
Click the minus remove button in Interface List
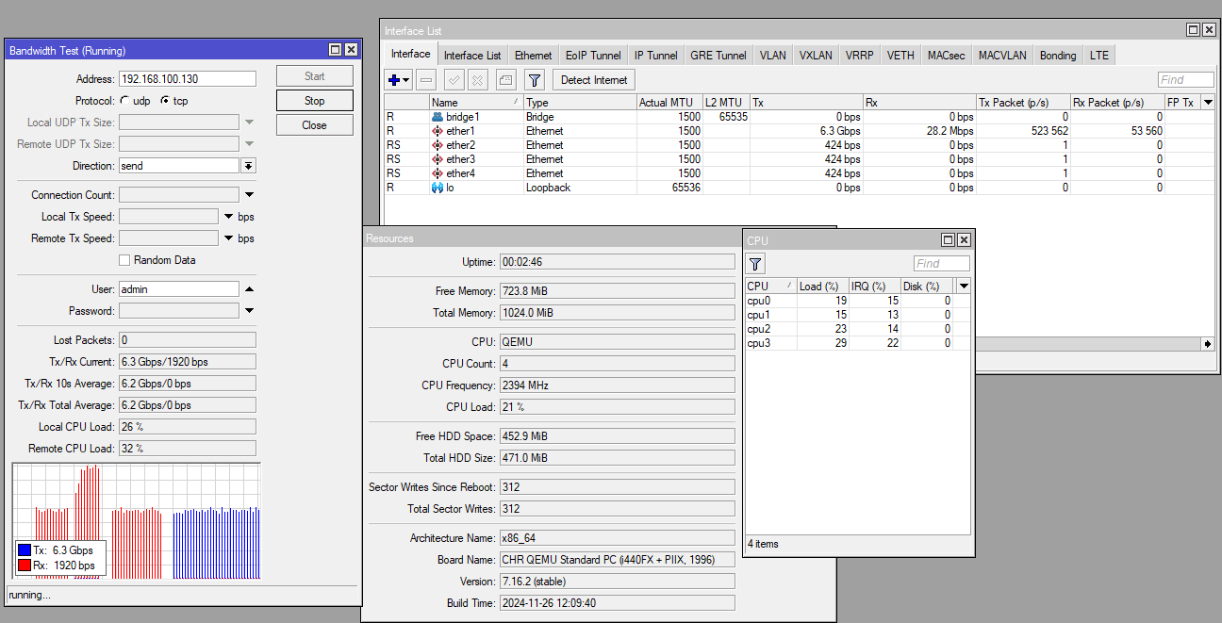point(426,80)
